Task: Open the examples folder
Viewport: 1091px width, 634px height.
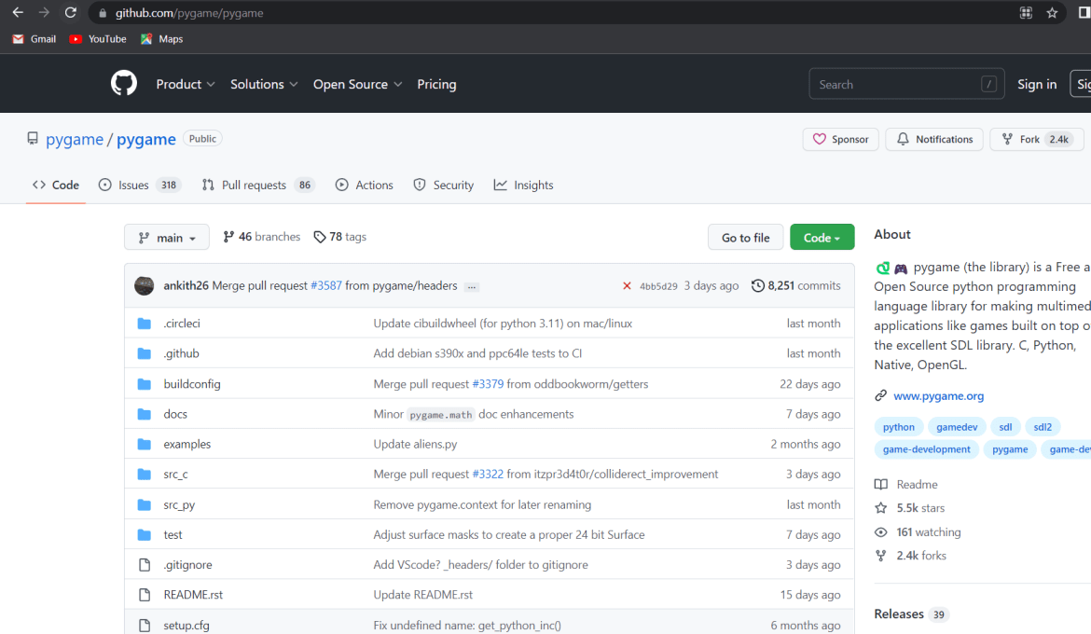Action: pyautogui.click(x=187, y=443)
